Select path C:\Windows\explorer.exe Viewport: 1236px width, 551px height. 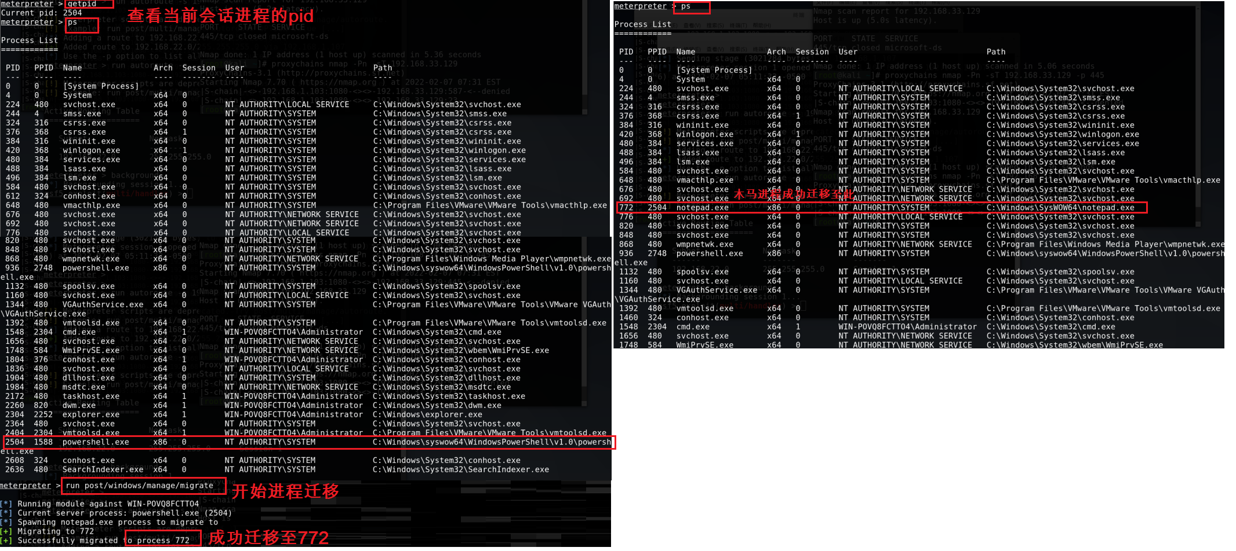point(427,415)
